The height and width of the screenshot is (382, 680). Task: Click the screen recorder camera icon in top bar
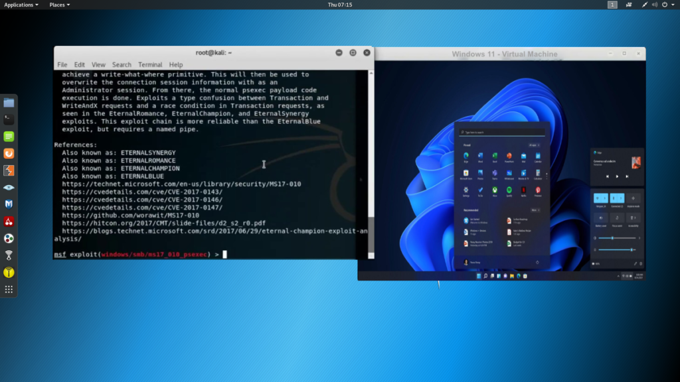point(628,5)
